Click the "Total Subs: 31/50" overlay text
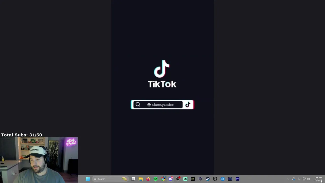 pos(22,135)
